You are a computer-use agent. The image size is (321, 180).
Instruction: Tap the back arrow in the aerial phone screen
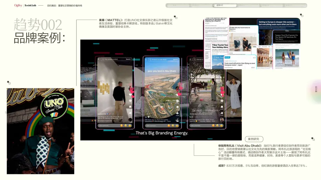pos(146,60)
